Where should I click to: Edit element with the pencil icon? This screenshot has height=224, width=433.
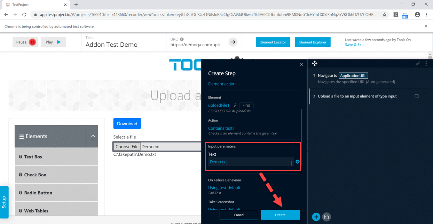point(235,105)
